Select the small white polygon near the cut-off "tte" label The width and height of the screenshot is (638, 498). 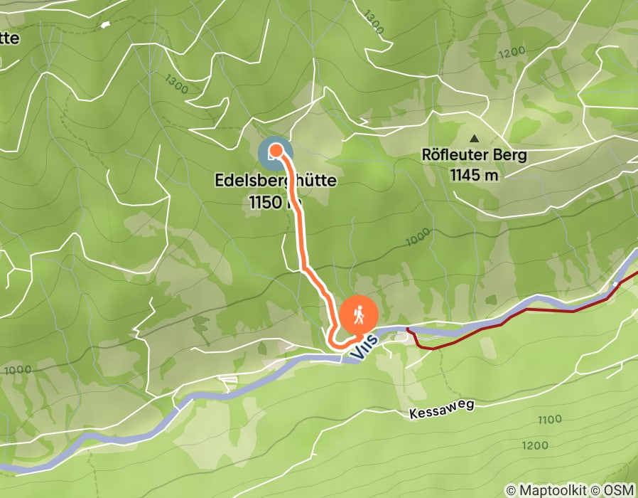105,24
